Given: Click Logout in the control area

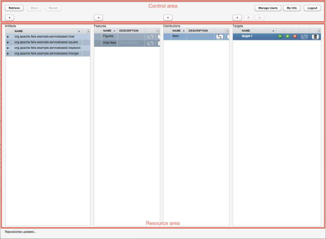Looking at the screenshot, I should (311, 8).
